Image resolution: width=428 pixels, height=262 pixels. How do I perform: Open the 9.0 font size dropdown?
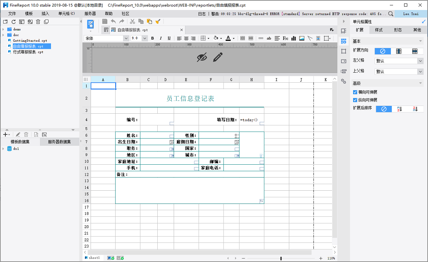[x=145, y=38]
